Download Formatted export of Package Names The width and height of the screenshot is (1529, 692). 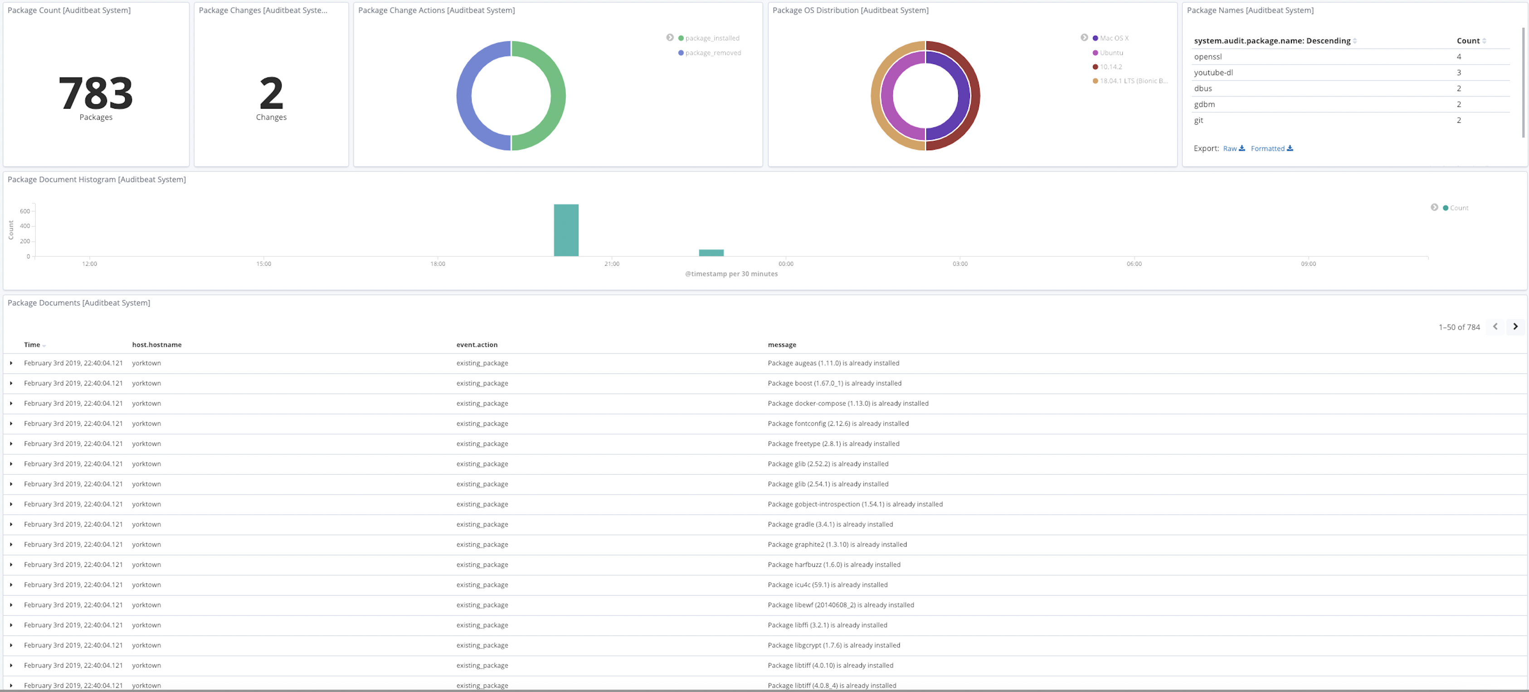tap(1271, 148)
